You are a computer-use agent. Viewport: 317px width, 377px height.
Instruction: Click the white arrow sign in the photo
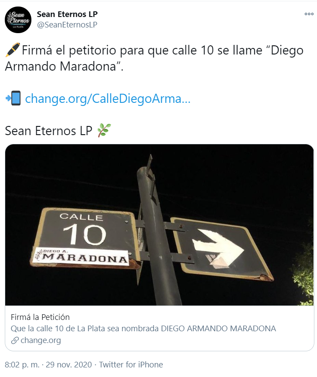(x=218, y=248)
